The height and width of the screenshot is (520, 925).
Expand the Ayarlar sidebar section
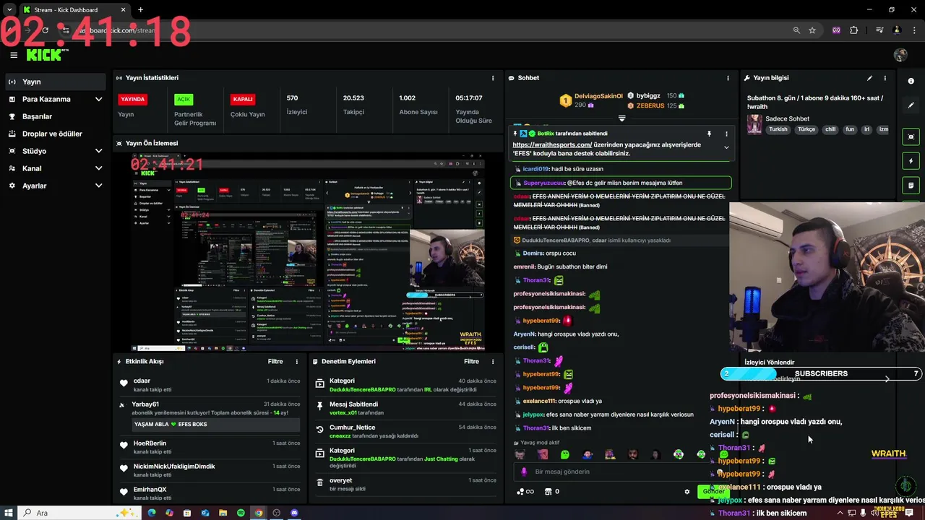coord(55,186)
